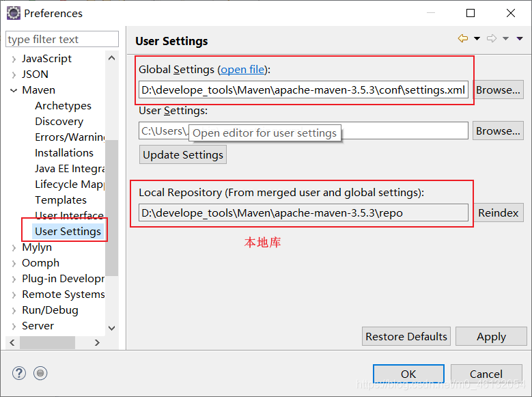Click Reindex local repository button
Image resolution: width=532 pixels, height=397 pixels.
(x=498, y=213)
